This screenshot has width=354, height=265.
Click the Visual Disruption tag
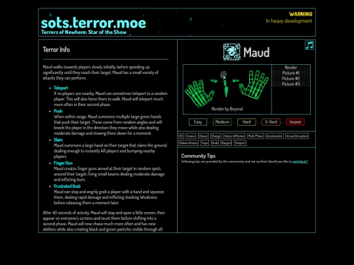(x=297, y=136)
